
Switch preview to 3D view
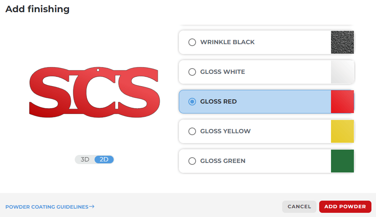point(85,160)
